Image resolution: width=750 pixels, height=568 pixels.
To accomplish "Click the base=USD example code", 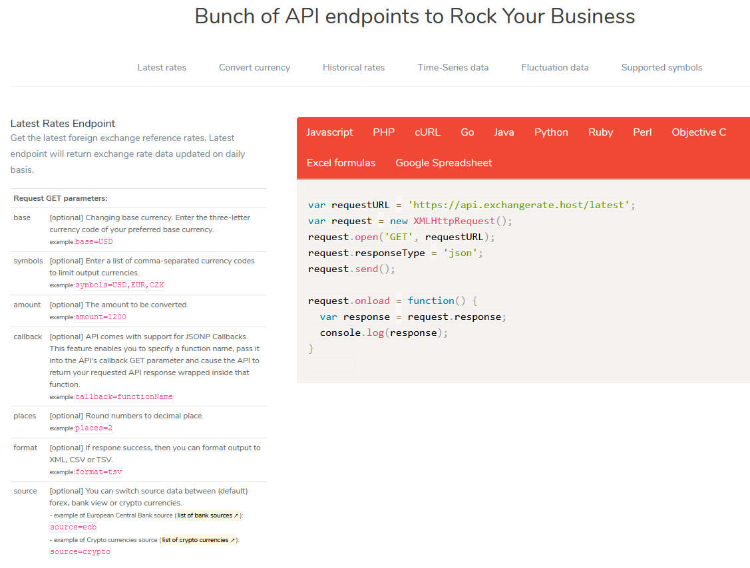I will (x=94, y=241).
